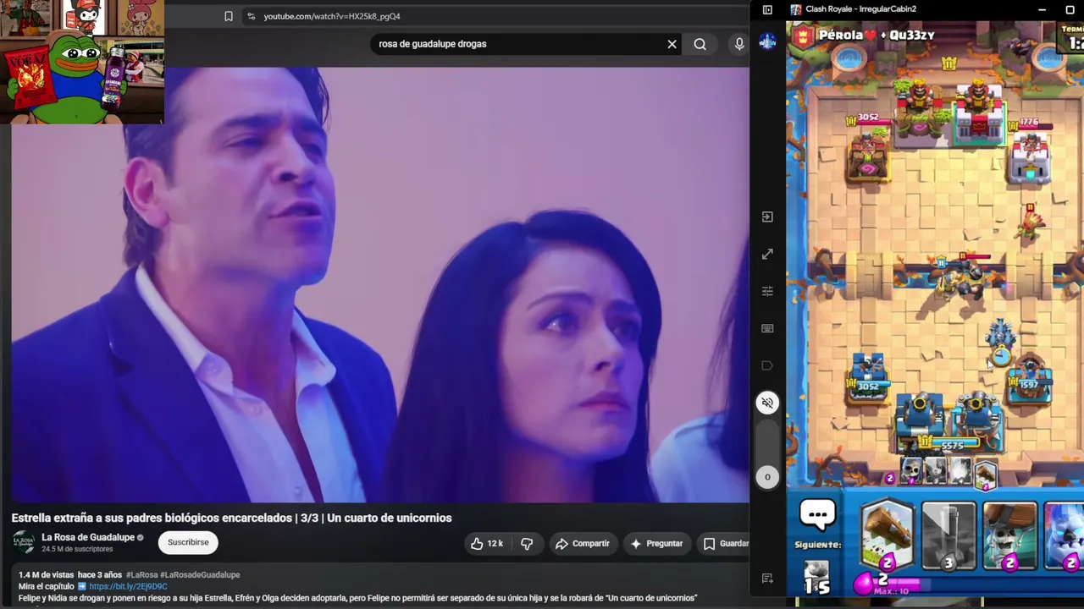Toggle the emulator muted speaker button
The image size is (1084, 609).
coord(767,403)
